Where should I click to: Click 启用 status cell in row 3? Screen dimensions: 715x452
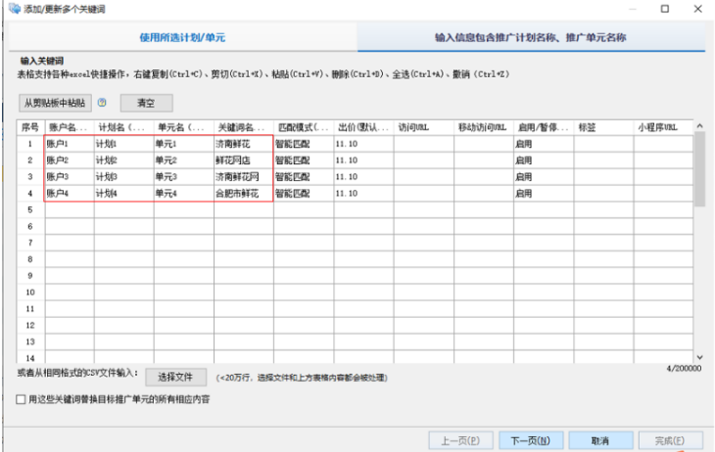[544, 177]
